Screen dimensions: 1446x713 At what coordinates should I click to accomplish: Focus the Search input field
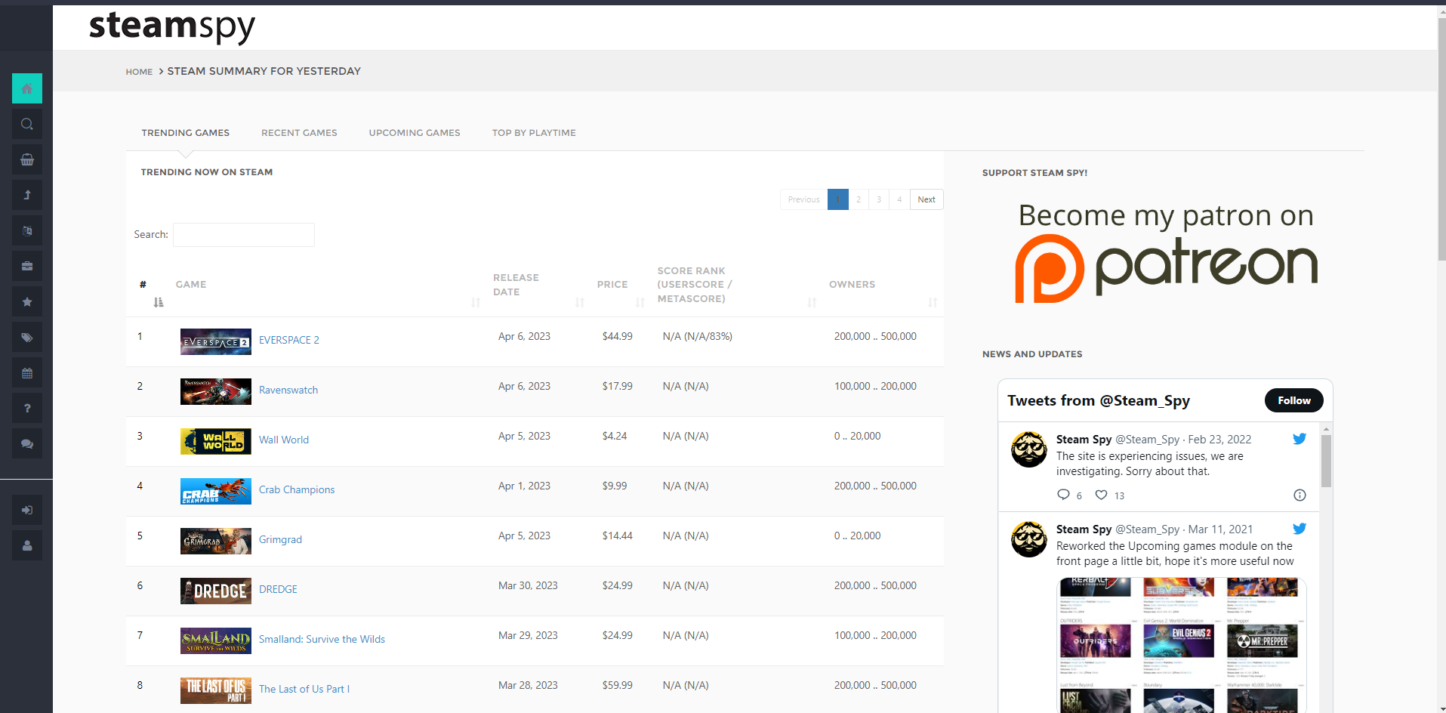pyautogui.click(x=244, y=235)
